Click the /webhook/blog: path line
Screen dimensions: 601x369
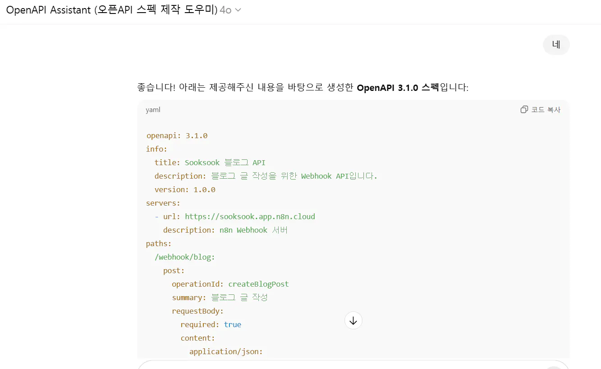pyautogui.click(x=184, y=257)
